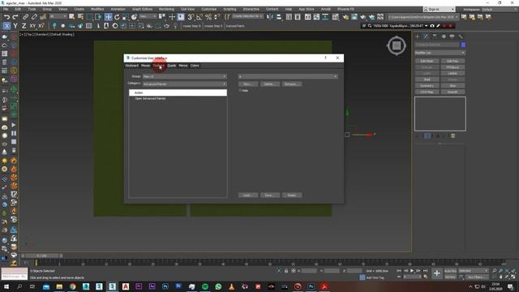Open the selection filter dropdown

coord(58,16)
